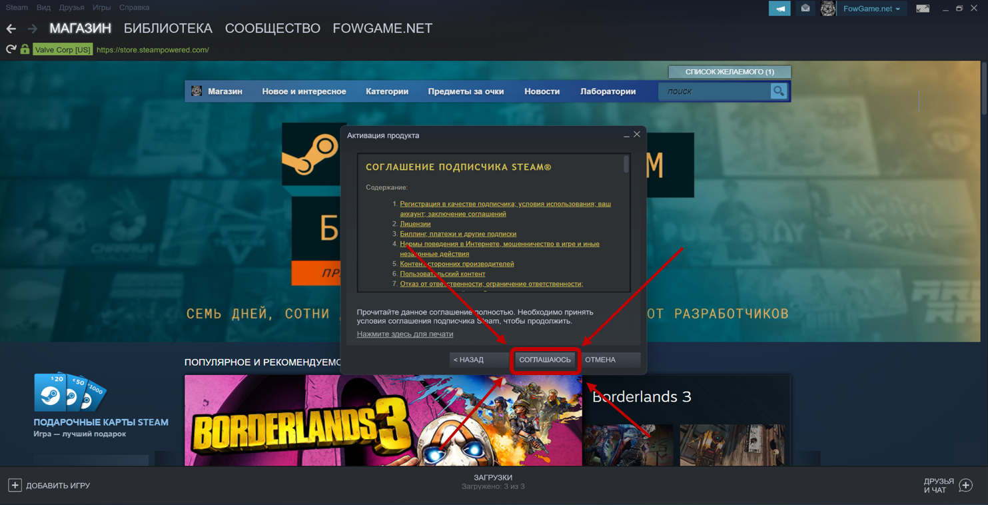988x505 pixels.
Task: Open the Игры menu in menu bar
Action: [x=101, y=7]
